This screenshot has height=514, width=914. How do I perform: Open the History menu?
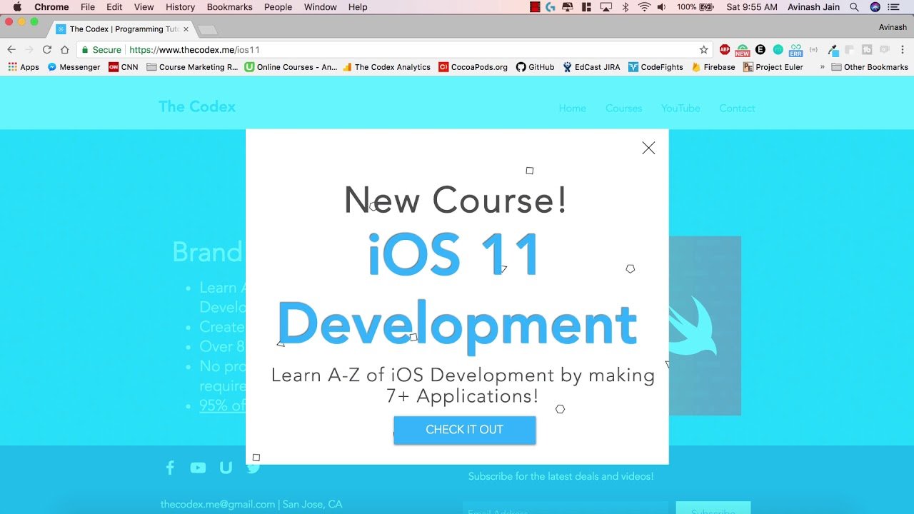180,7
